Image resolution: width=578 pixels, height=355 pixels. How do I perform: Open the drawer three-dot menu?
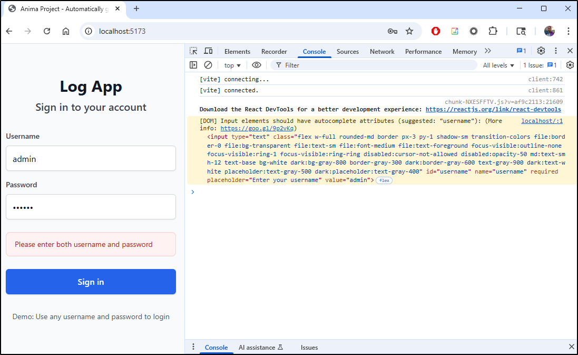tap(193, 347)
